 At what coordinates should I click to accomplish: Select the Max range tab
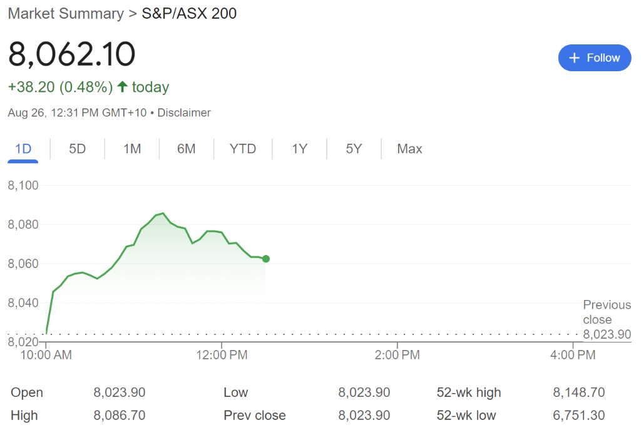coord(409,149)
